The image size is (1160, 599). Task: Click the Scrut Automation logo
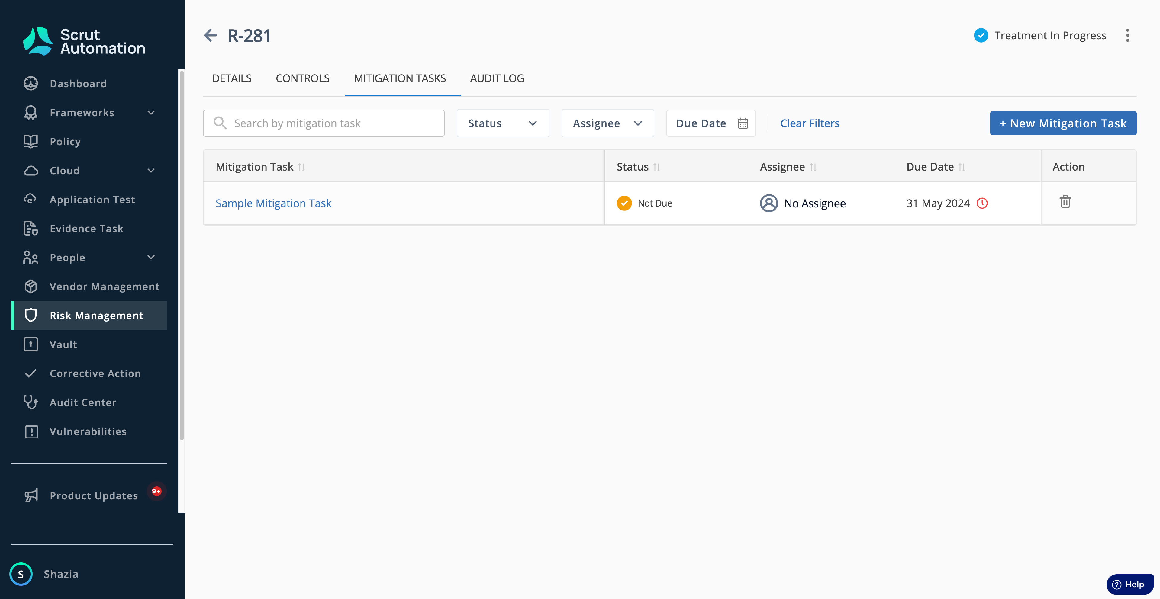click(84, 41)
